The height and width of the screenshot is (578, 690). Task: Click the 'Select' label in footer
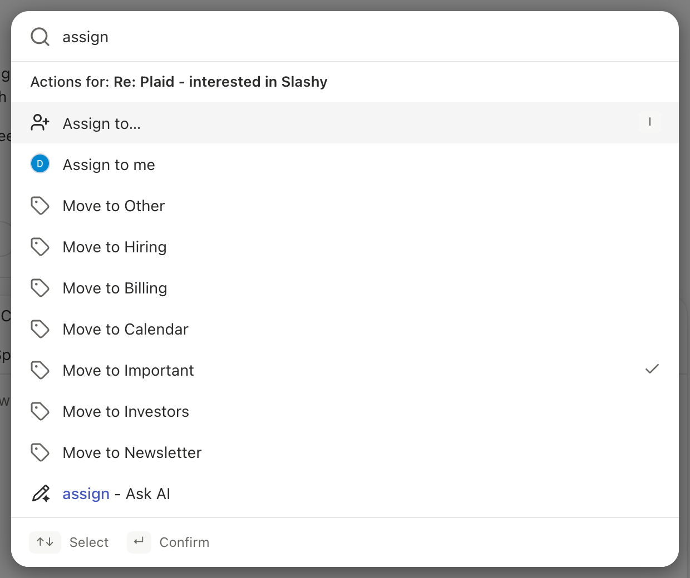(x=89, y=542)
